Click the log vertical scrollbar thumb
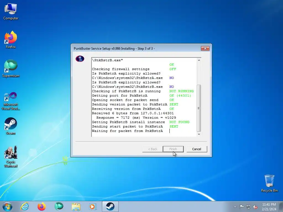The image size is (283, 212). (199, 108)
